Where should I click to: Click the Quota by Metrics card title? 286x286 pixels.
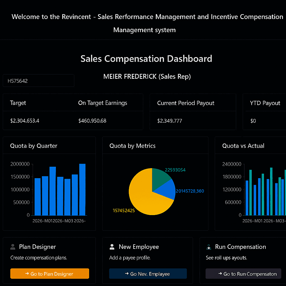pyautogui.click(x=132, y=146)
